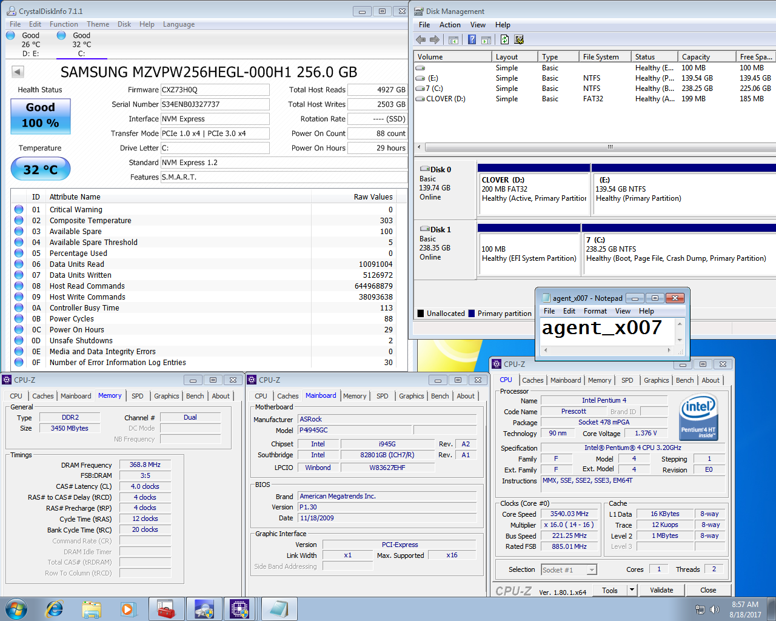Switch to the CPU-Z chip taskbar icon

[240, 609]
